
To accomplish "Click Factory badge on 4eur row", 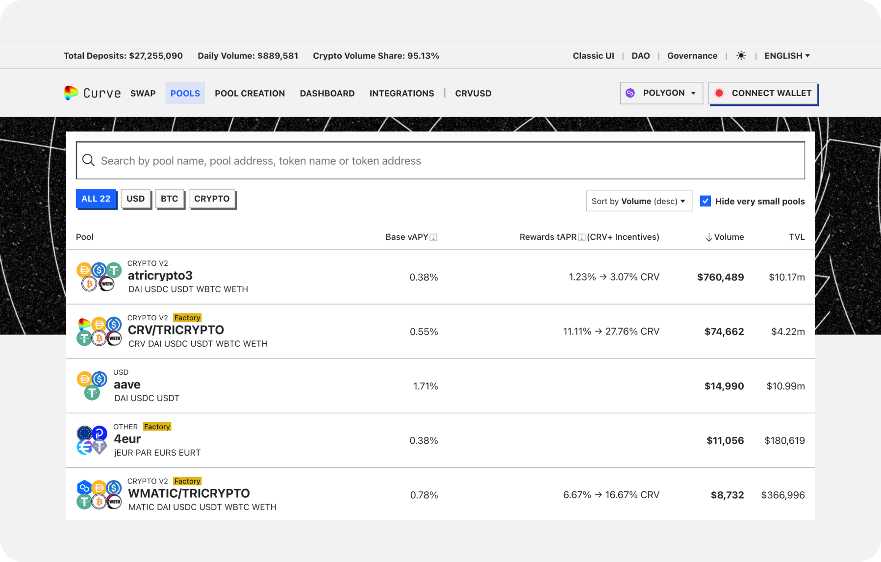I will click(x=157, y=427).
